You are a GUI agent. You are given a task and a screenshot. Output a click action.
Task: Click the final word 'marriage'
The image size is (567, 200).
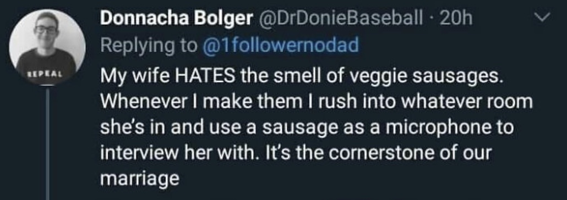140,180
